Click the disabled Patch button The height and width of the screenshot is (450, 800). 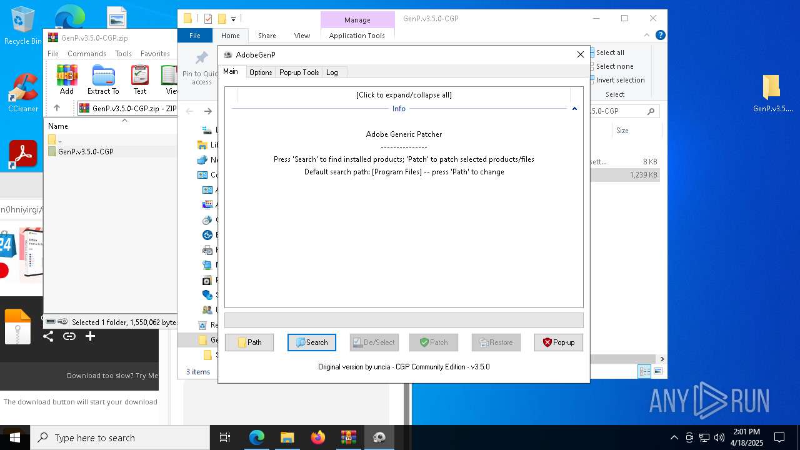(x=434, y=342)
